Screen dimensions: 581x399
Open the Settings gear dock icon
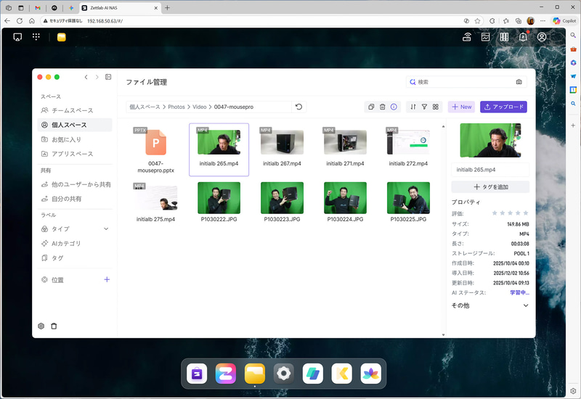tap(283, 374)
